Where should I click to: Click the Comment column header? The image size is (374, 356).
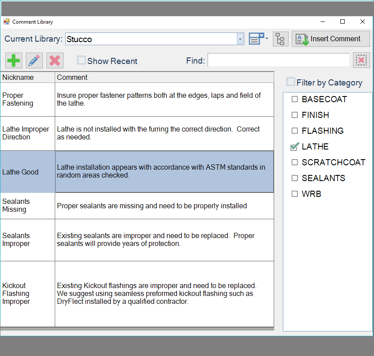(x=164, y=77)
